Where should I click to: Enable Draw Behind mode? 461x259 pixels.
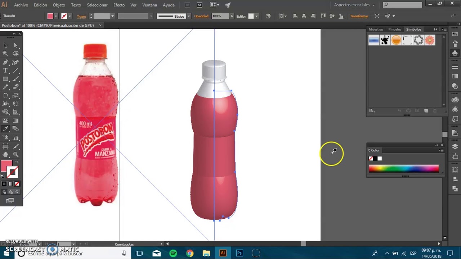click(x=10, y=192)
